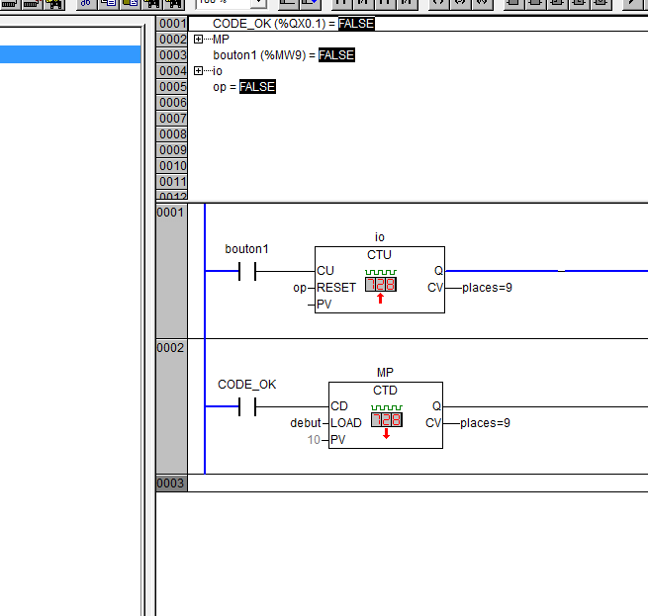Expand the MP variable tree node
Image resolution: width=648 pixels, height=616 pixels.
198,40
